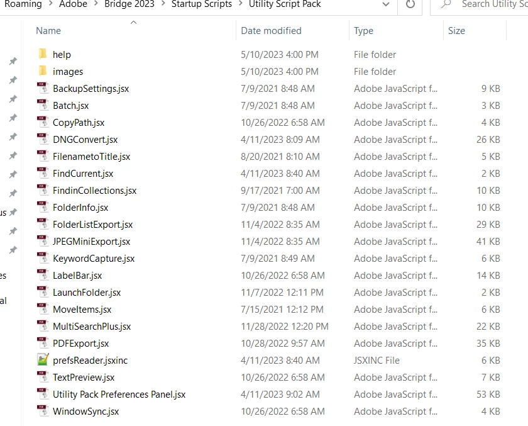Select the WindowSync.jsx file icon

(x=43, y=410)
